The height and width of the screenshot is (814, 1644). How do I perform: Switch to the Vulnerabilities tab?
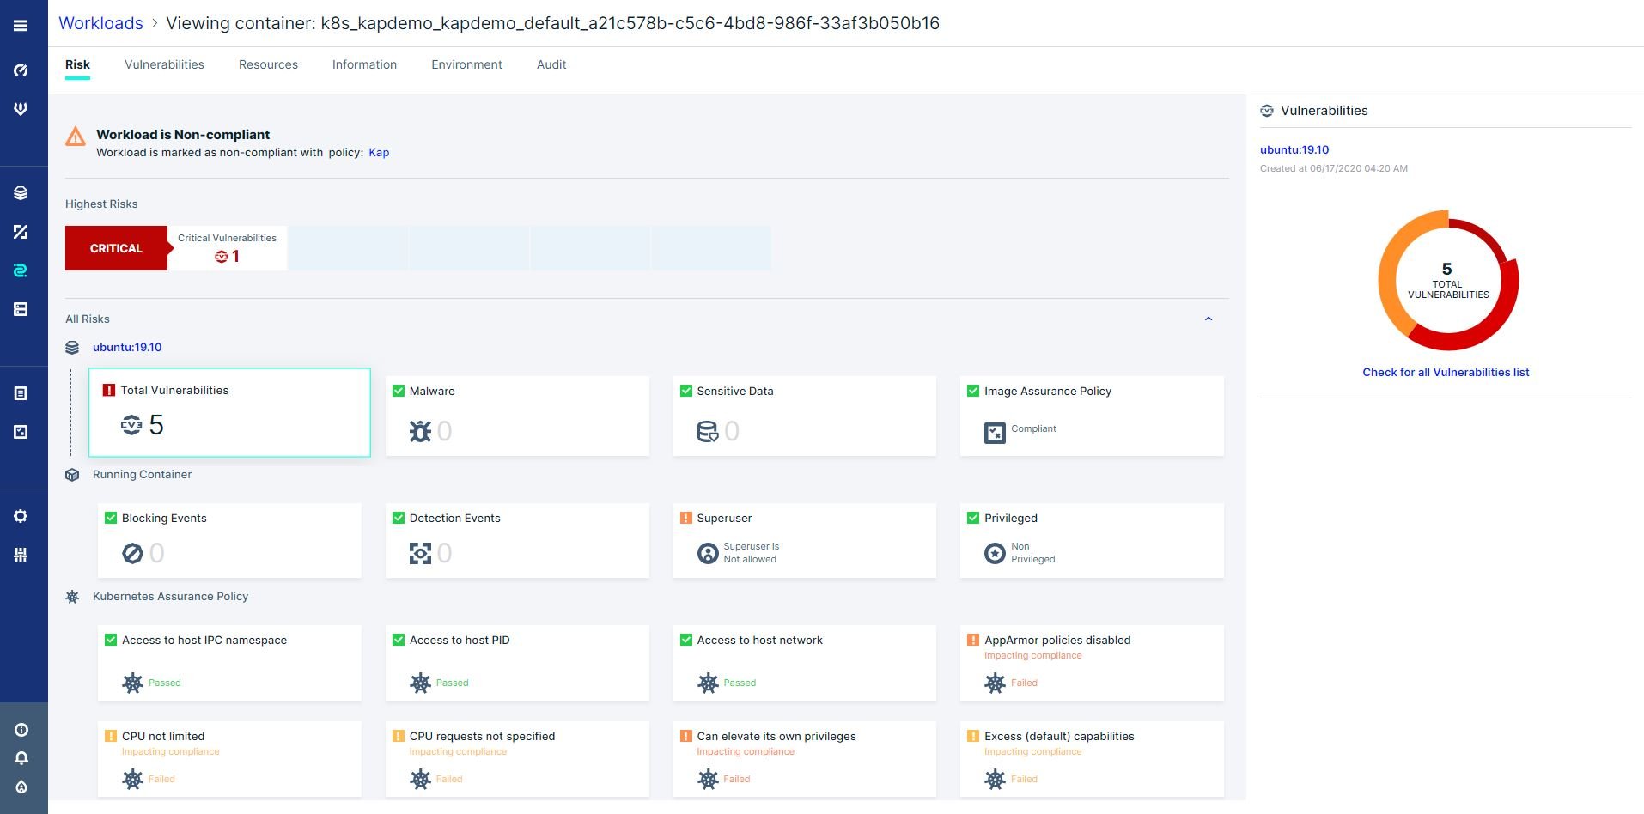163,64
